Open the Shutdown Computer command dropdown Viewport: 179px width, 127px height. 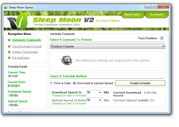point(108,46)
